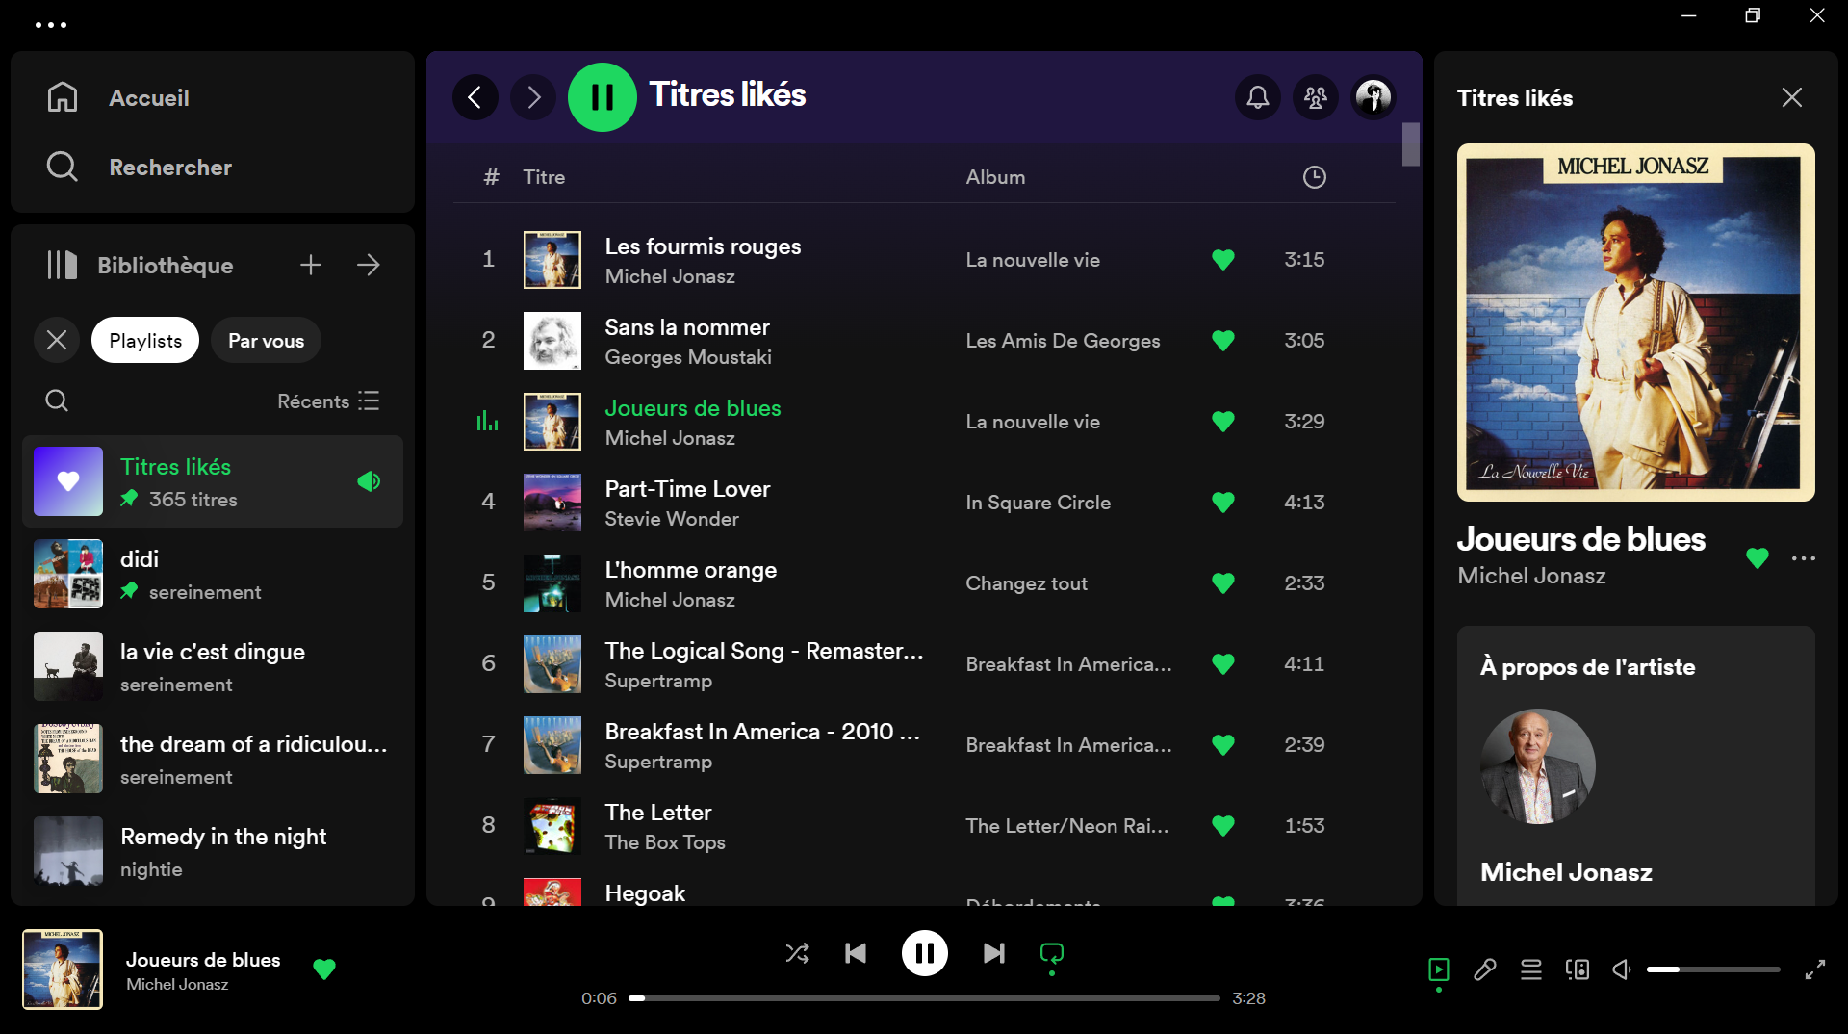Image resolution: width=1848 pixels, height=1034 pixels.
Task: Collapse the Bibliothèque library panel
Action: point(140,265)
